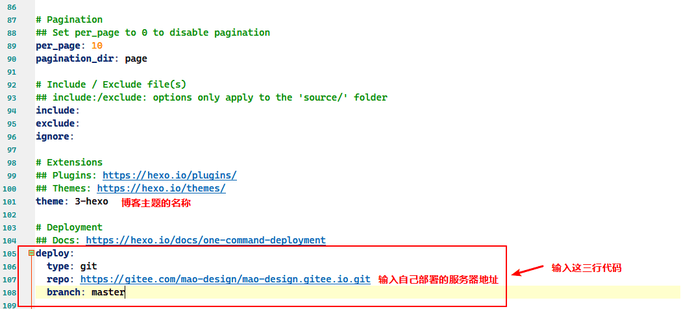Click line number 105 in gutter
The width and height of the screenshot is (681, 309).
[x=10, y=253]
